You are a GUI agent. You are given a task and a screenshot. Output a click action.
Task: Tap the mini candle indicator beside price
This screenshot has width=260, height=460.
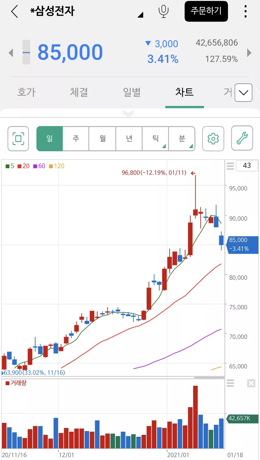tap(26, 52)
